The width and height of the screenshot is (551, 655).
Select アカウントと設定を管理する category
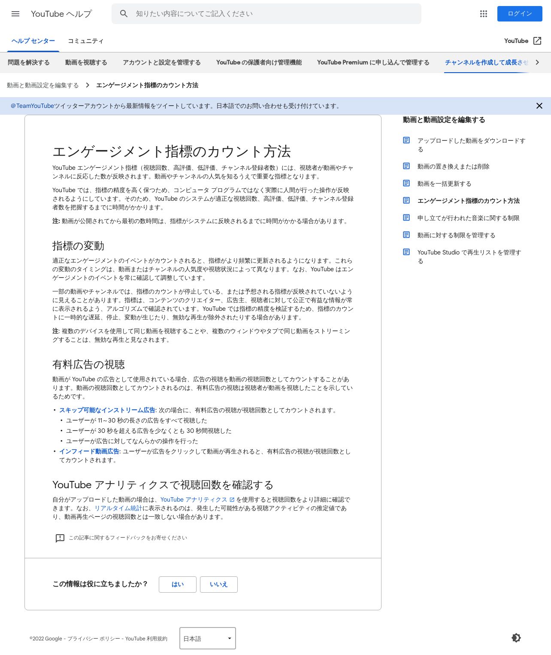162,63
